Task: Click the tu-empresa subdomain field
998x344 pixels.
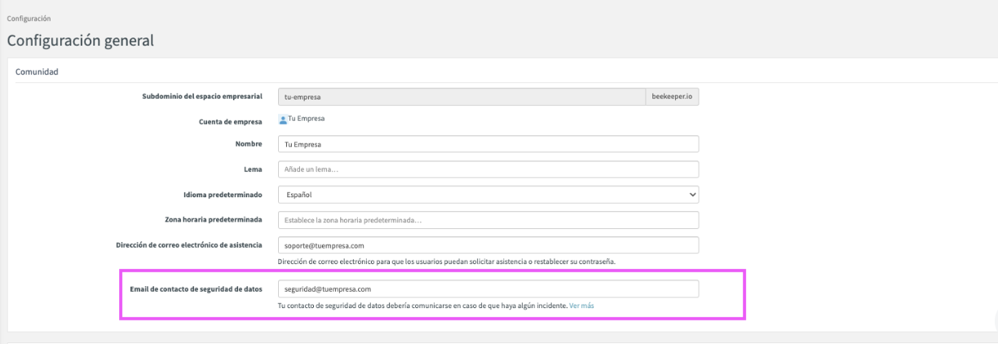Action: tap(461, 96)
